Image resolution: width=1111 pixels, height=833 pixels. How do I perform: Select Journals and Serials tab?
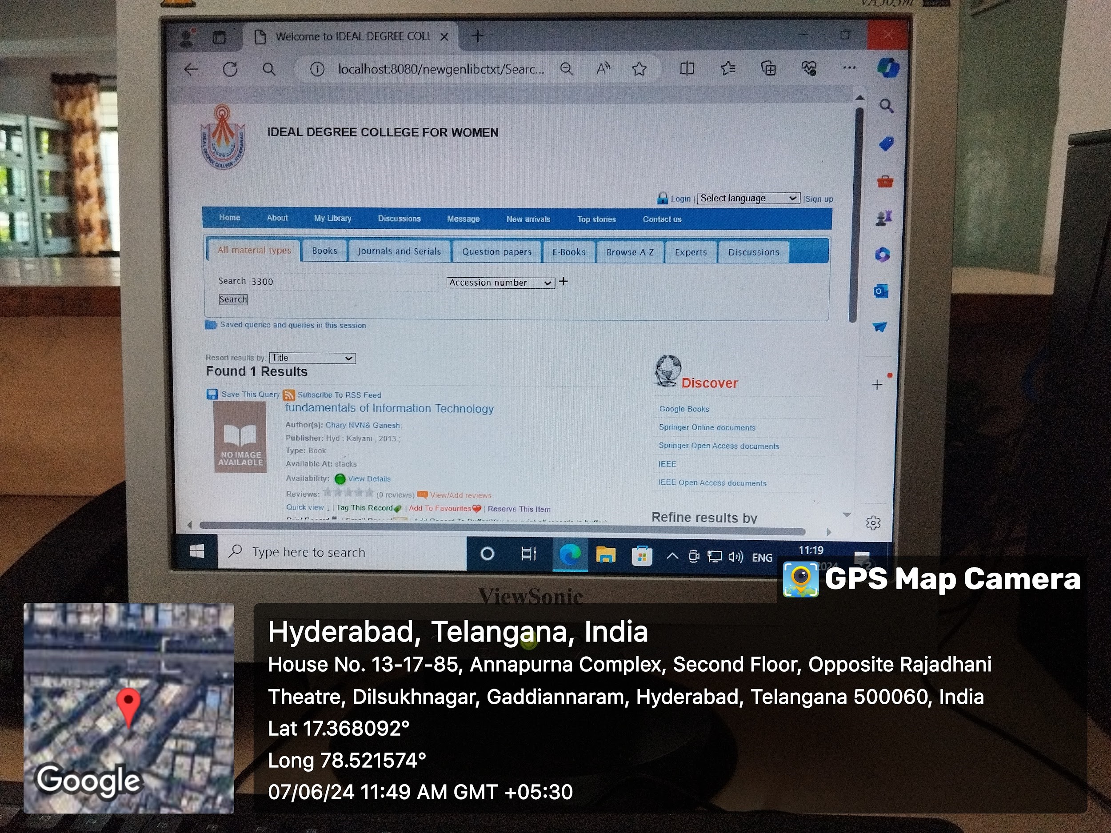tap(400, 251)
